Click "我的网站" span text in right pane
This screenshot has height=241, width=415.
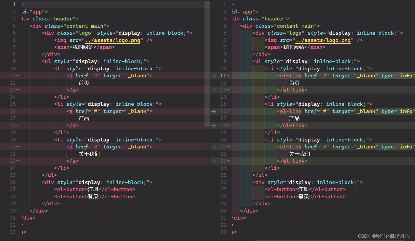(x=293, y=47)
